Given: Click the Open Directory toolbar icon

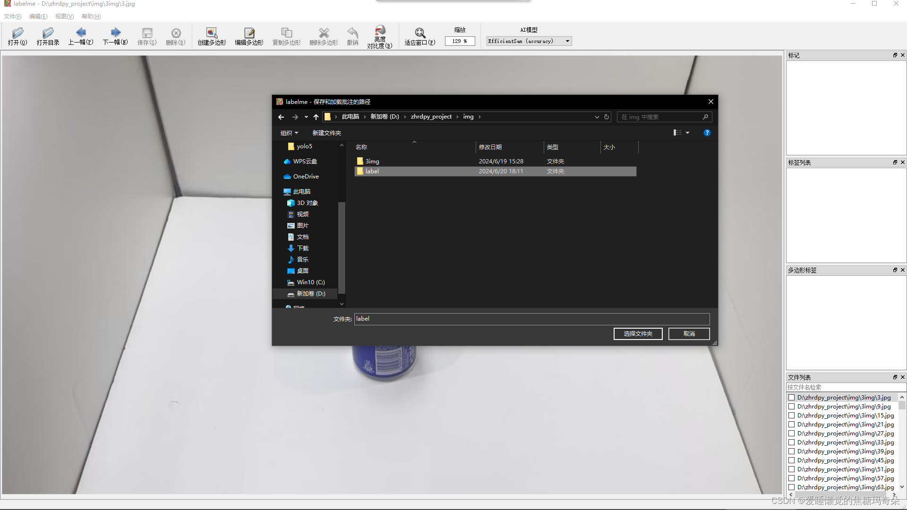Looking at the screenshot, I should click(x=48, y=36).
